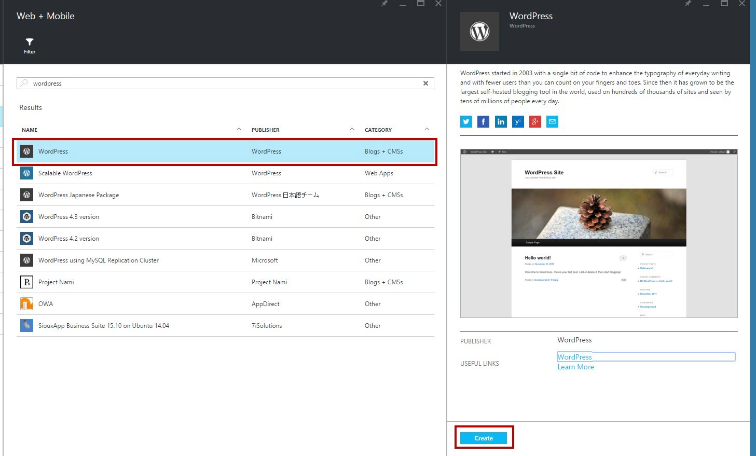
Task: Maximize the Web + Mobile blade
Action: (421, 3)
